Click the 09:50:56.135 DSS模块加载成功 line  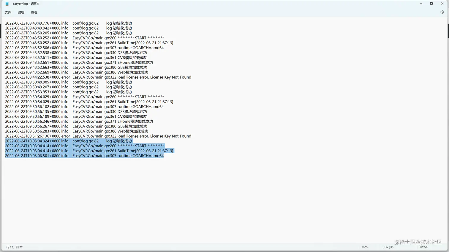(76, 111)
